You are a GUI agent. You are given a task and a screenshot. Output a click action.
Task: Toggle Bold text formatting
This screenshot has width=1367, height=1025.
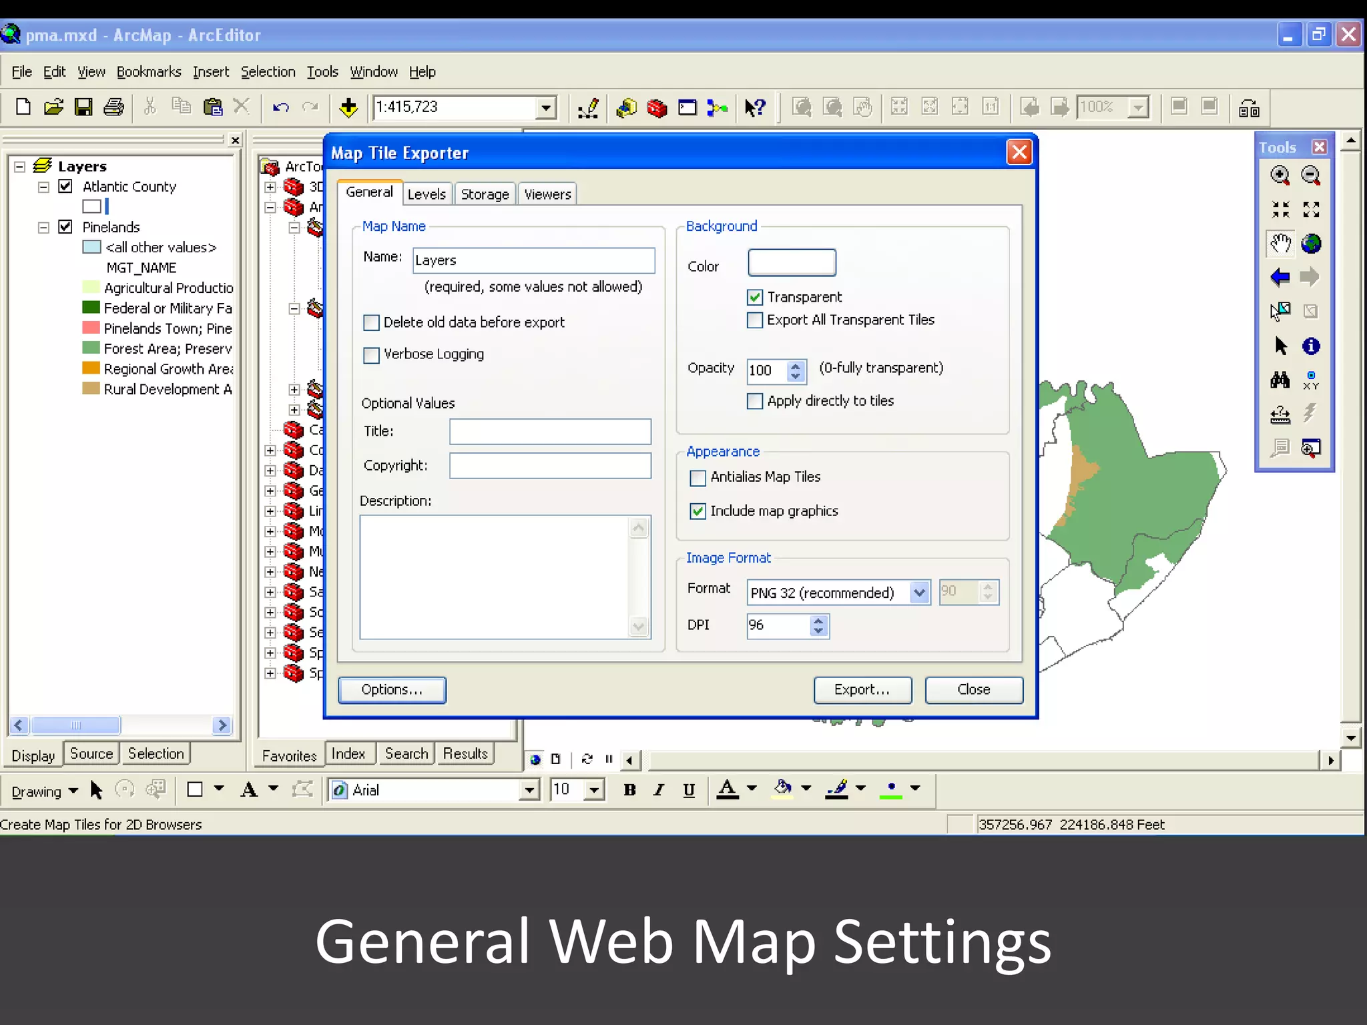(x=629, y=791)
